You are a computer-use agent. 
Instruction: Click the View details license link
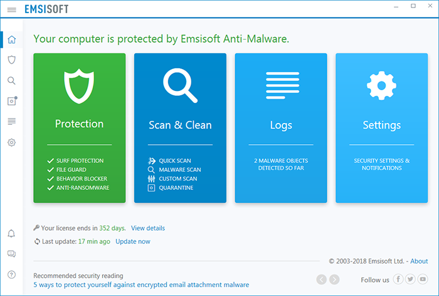pyautogui.click(x=148, y=228)
